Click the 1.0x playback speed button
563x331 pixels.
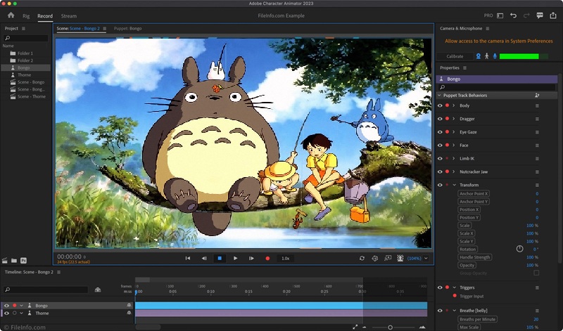286,258
